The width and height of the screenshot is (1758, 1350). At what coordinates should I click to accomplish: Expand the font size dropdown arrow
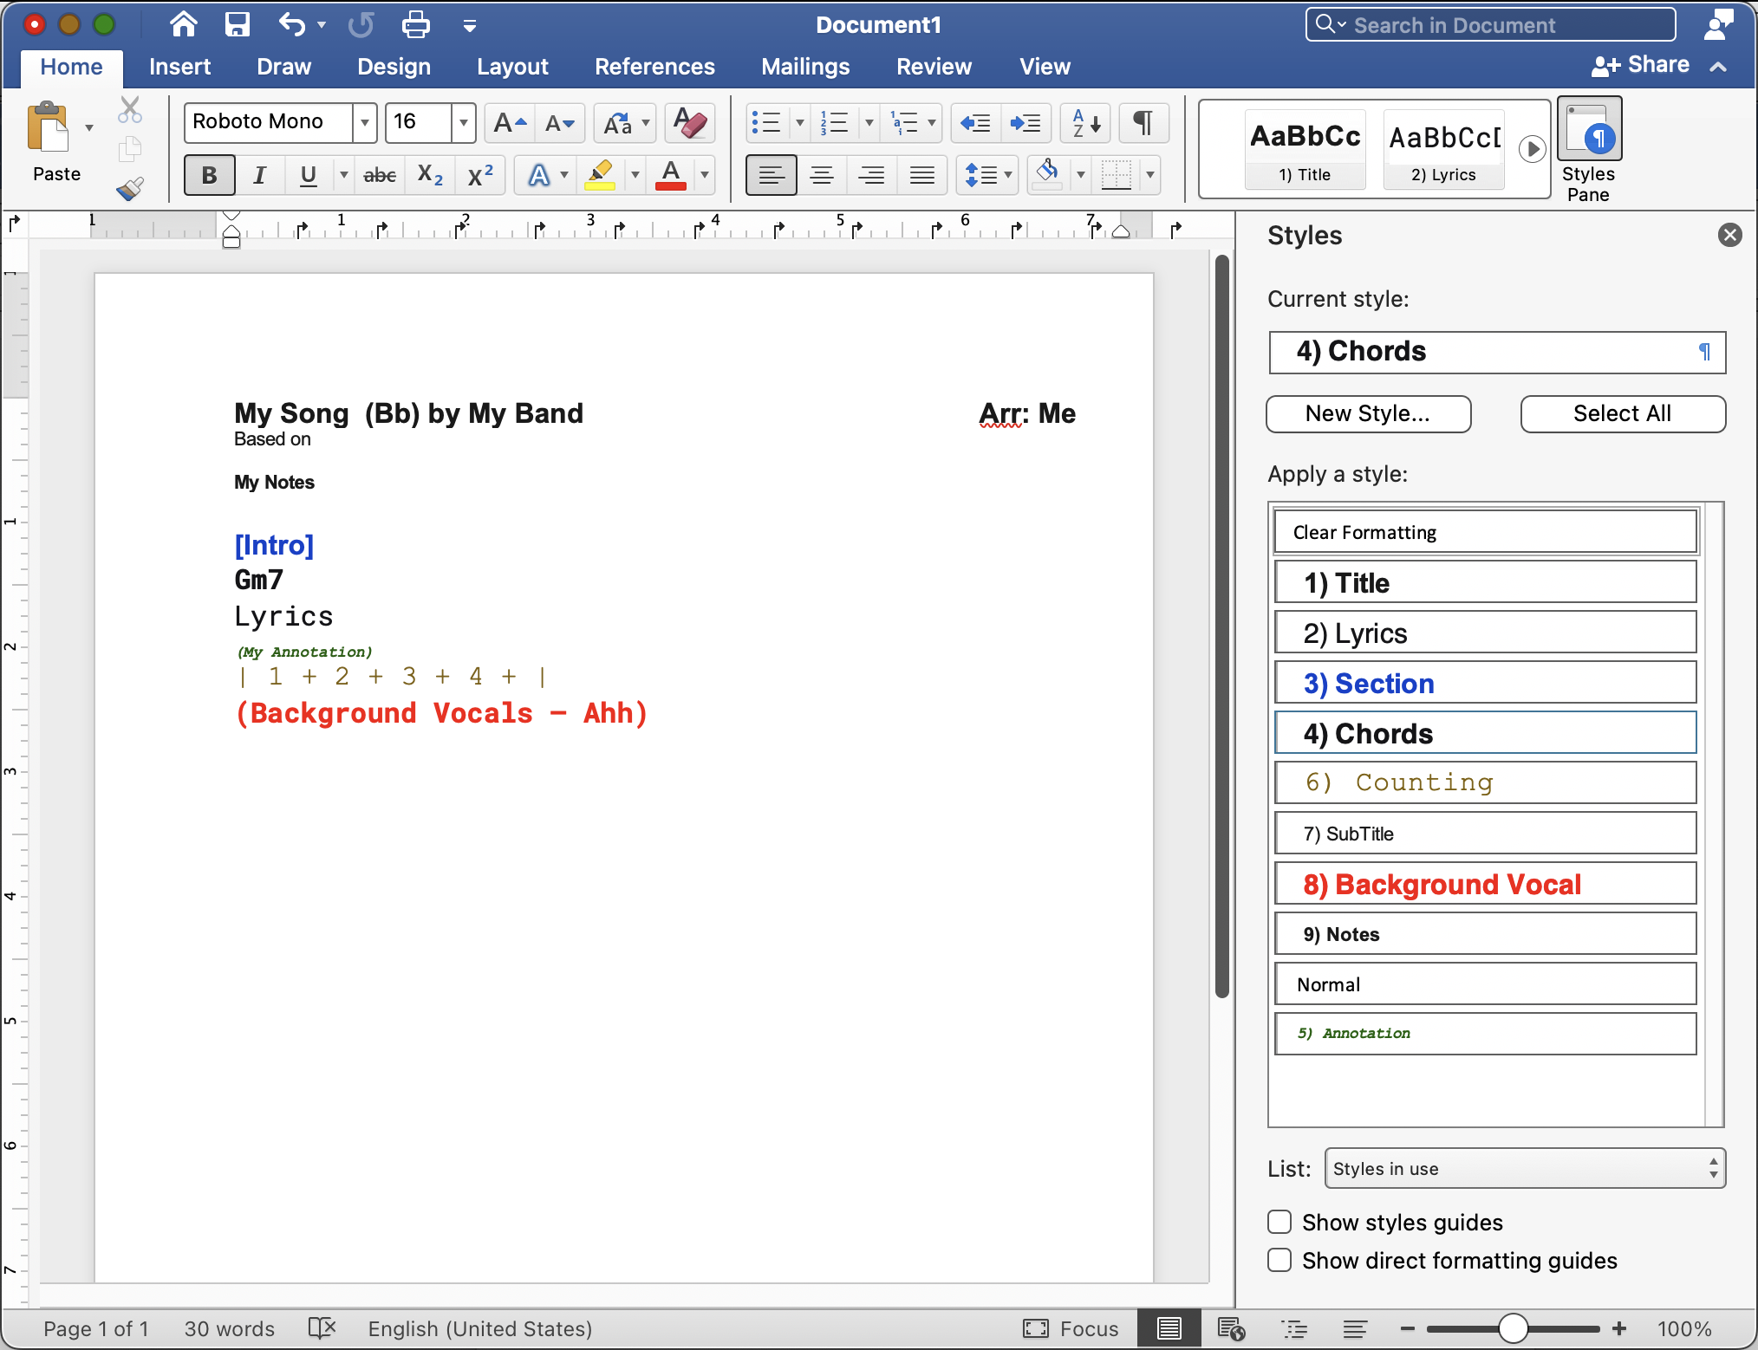(464, 122)
